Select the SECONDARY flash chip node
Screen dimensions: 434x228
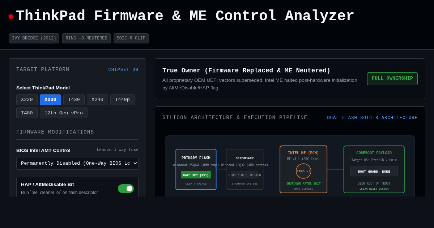click(245, 169)
